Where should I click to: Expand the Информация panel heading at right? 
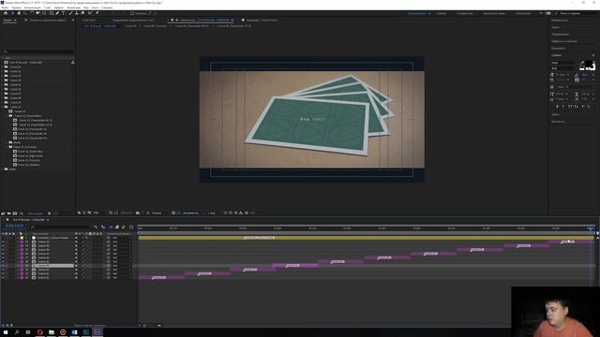click(560, 21)
